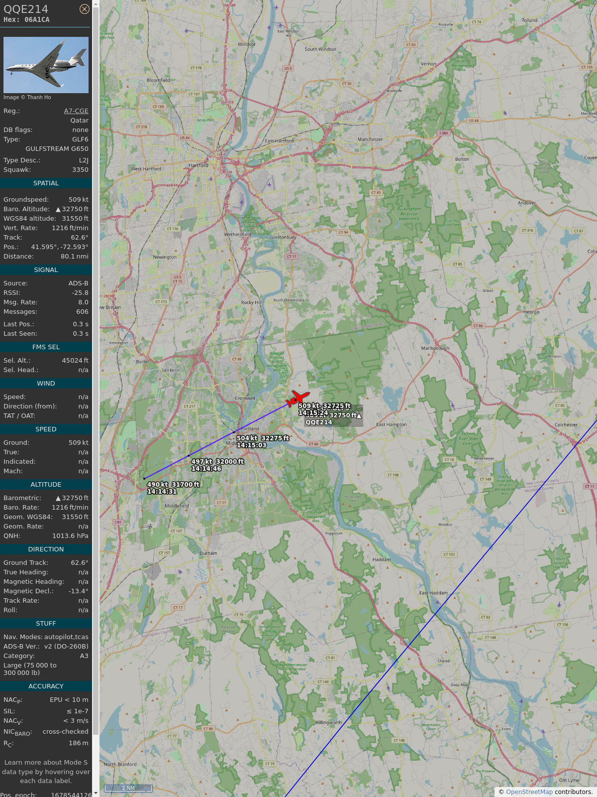
Task: Click the FMS SEL section header
Action: [46, 347]
